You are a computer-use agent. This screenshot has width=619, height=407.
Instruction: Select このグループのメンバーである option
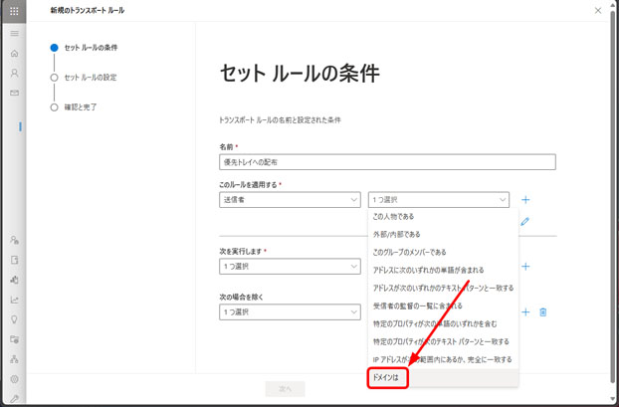443,252
